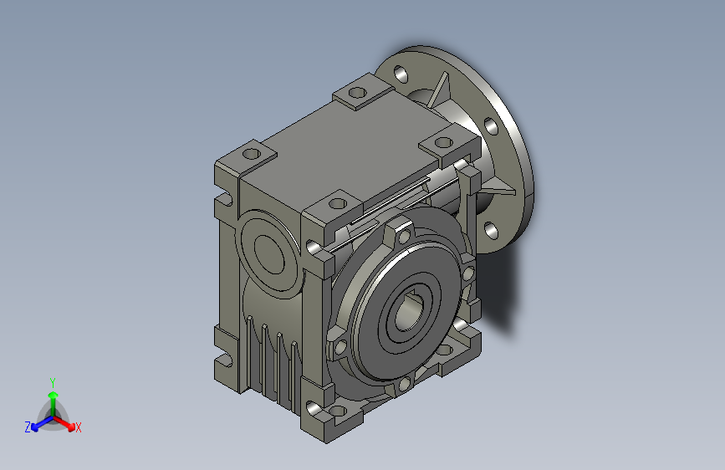Screen dimensions: 725x470
Task: Click the red X axis arrow on the triad
Action: tap(65, 424)
